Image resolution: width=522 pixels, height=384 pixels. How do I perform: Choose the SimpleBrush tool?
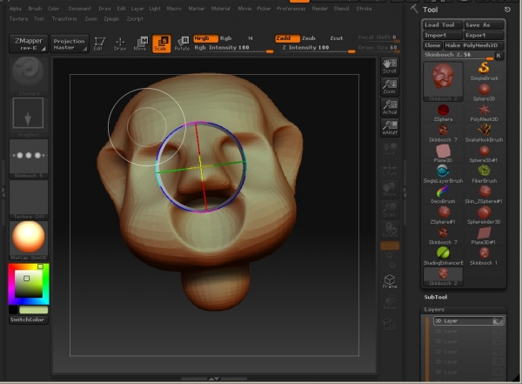tap(484, 71)
